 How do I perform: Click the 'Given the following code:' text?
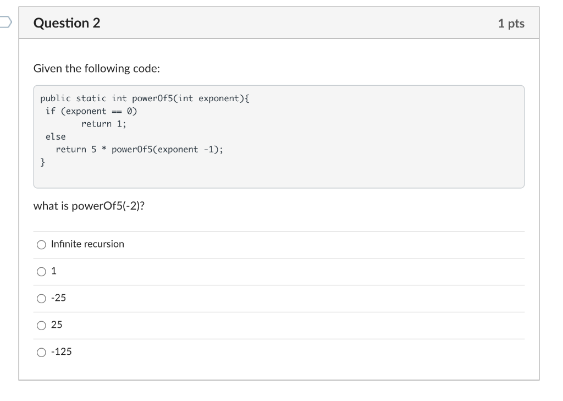(97, 68)
